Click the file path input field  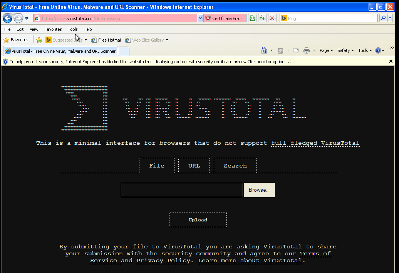coord(182,190)
